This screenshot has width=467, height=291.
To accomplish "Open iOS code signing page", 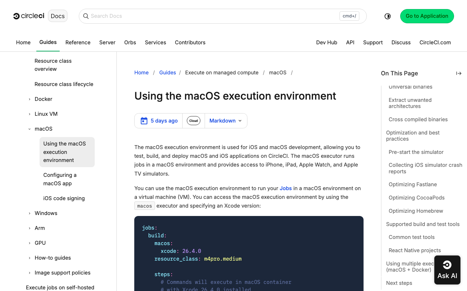I will pyautogui.click(x=64, y=198).
